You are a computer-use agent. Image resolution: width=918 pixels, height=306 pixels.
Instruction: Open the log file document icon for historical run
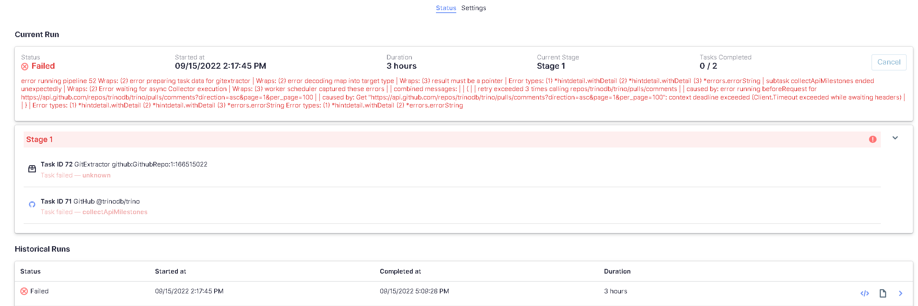(883, 293)
